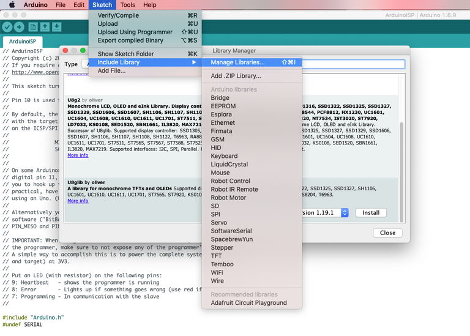This screenshot has height=336, width=470.
Task: Select Manage Libraries... menu entry
Action: pos(237,62)
